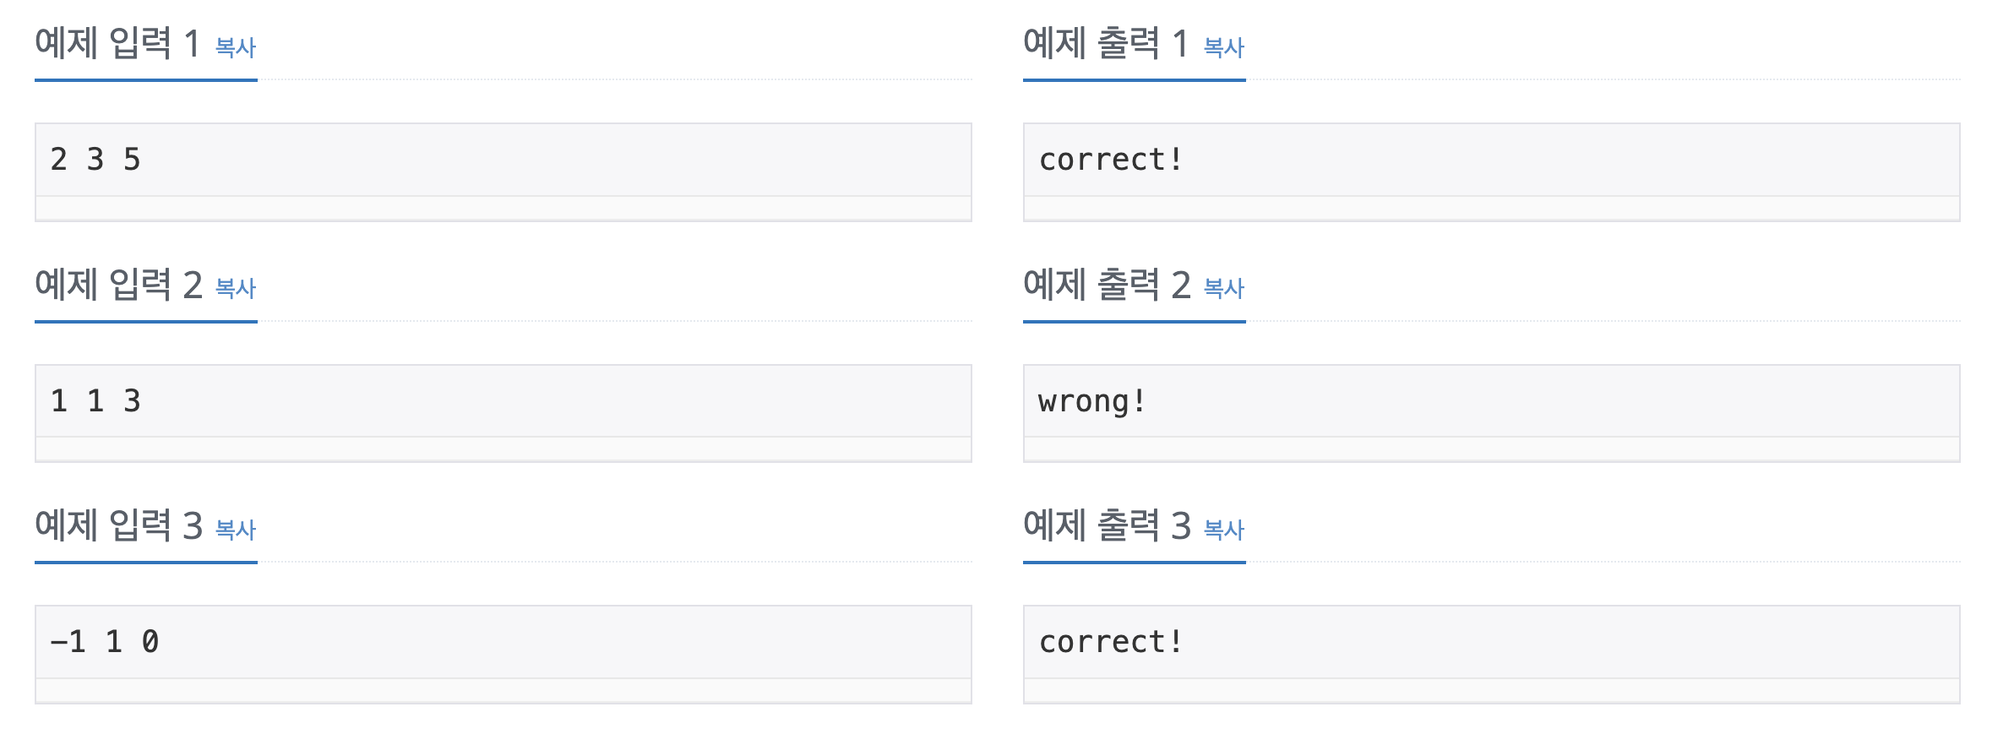
Task: Copy 예제 출력 2 via 복사 link
Action: click(1223, 289)
